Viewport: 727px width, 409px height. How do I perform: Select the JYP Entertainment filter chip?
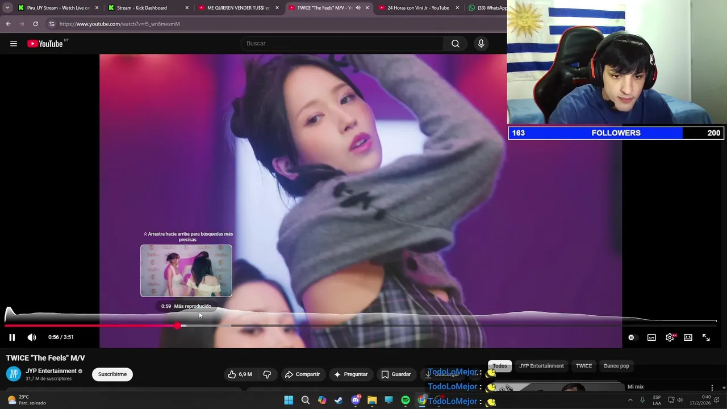coord(541,366)
